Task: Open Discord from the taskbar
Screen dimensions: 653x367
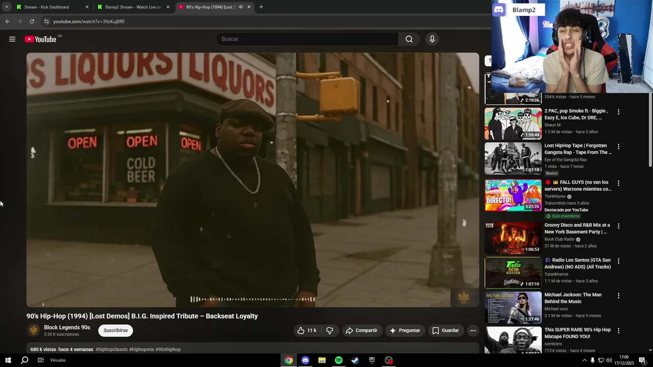Action: [x=305, y=360]
